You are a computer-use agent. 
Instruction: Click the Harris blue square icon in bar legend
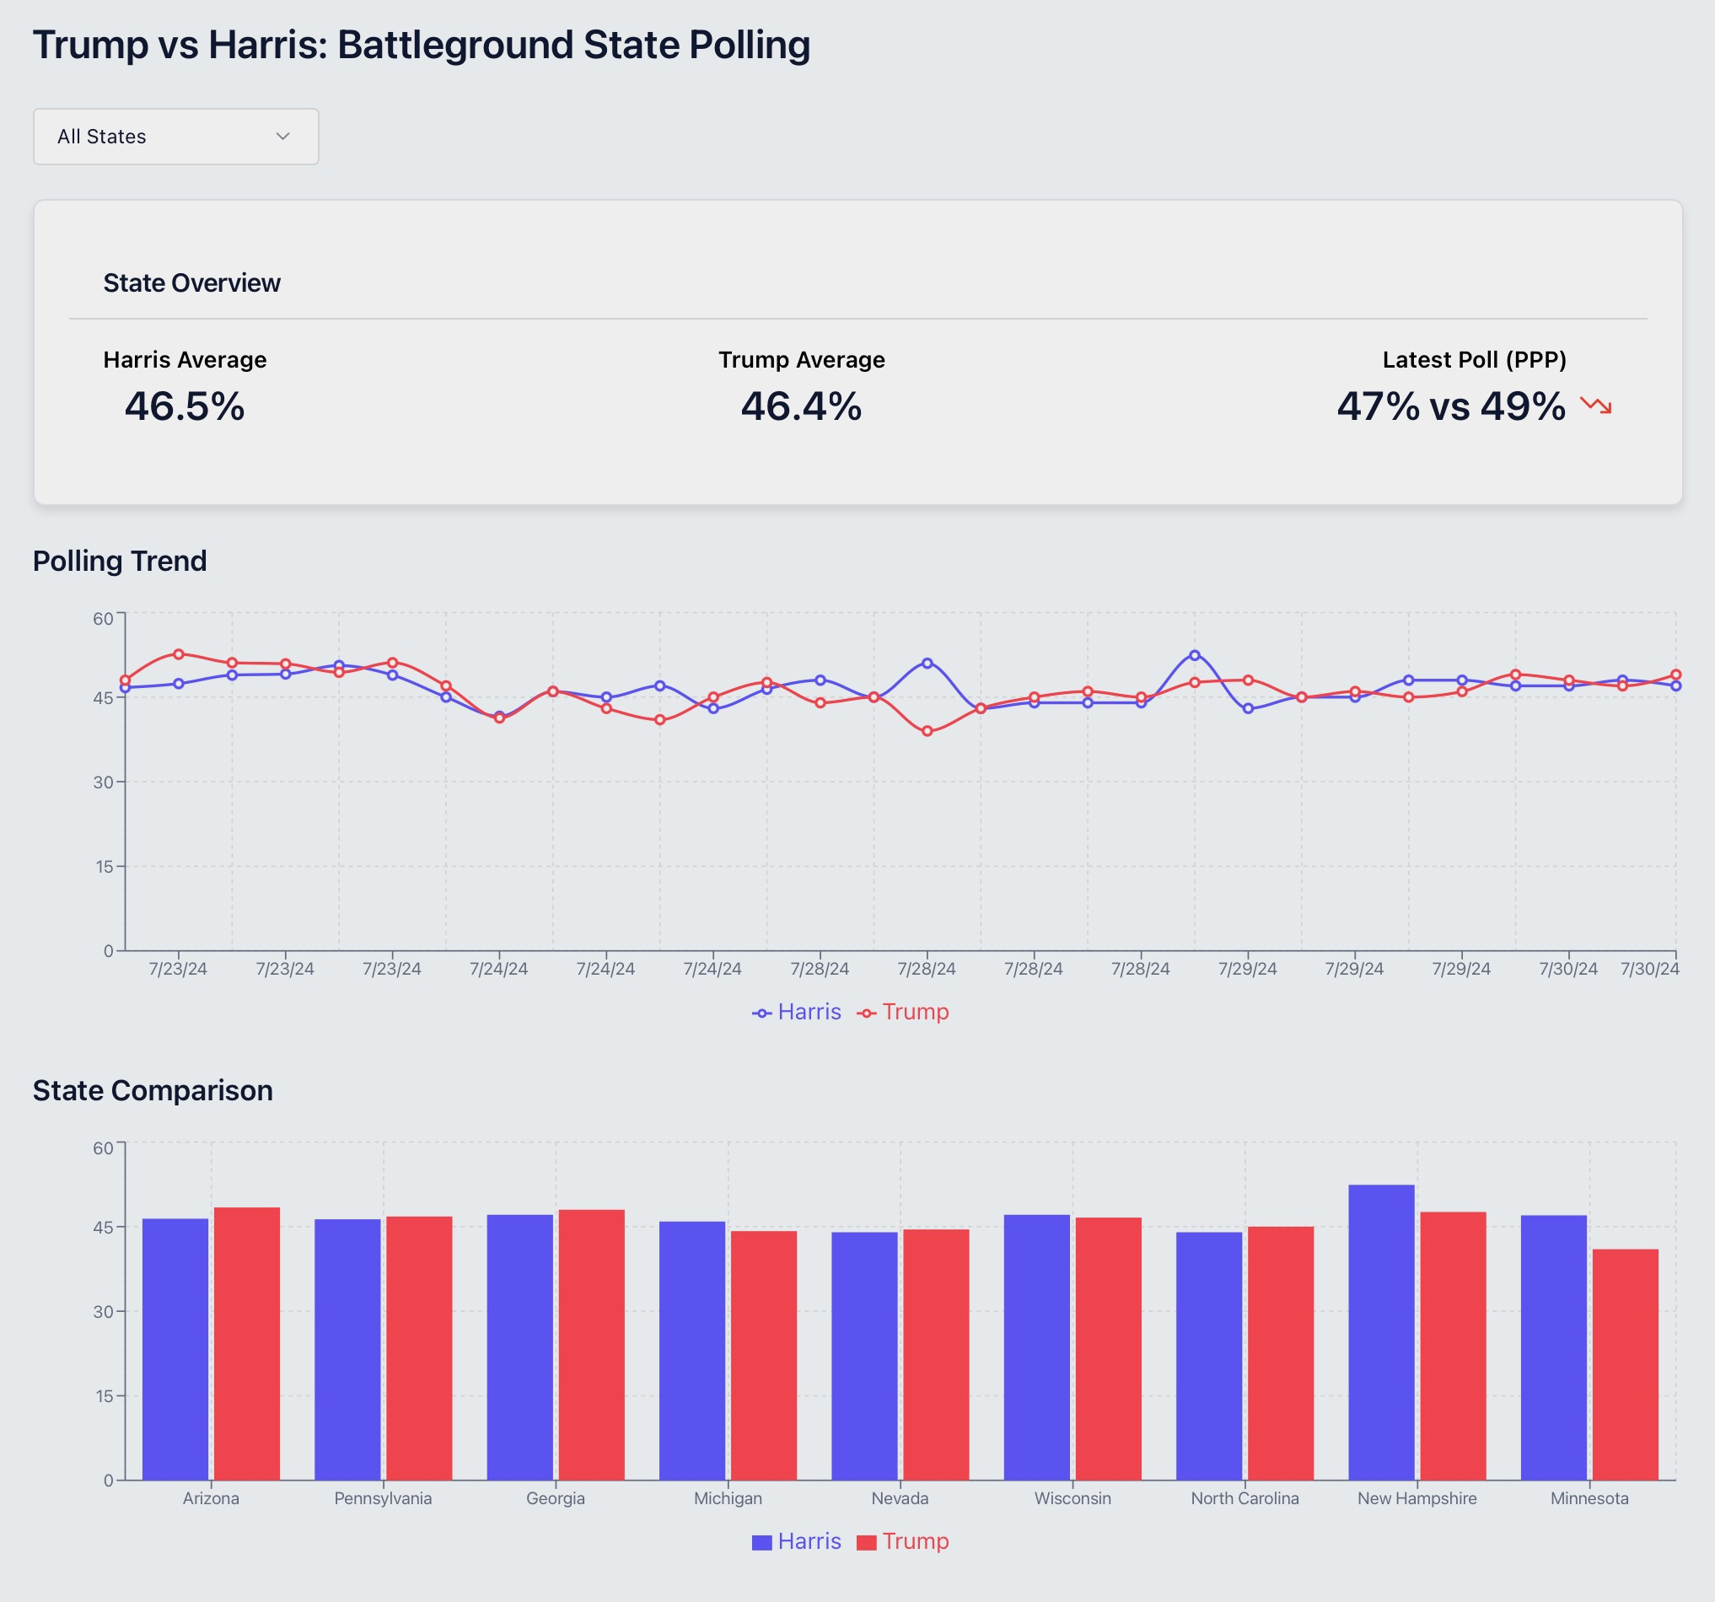(x=761, y=1542)
